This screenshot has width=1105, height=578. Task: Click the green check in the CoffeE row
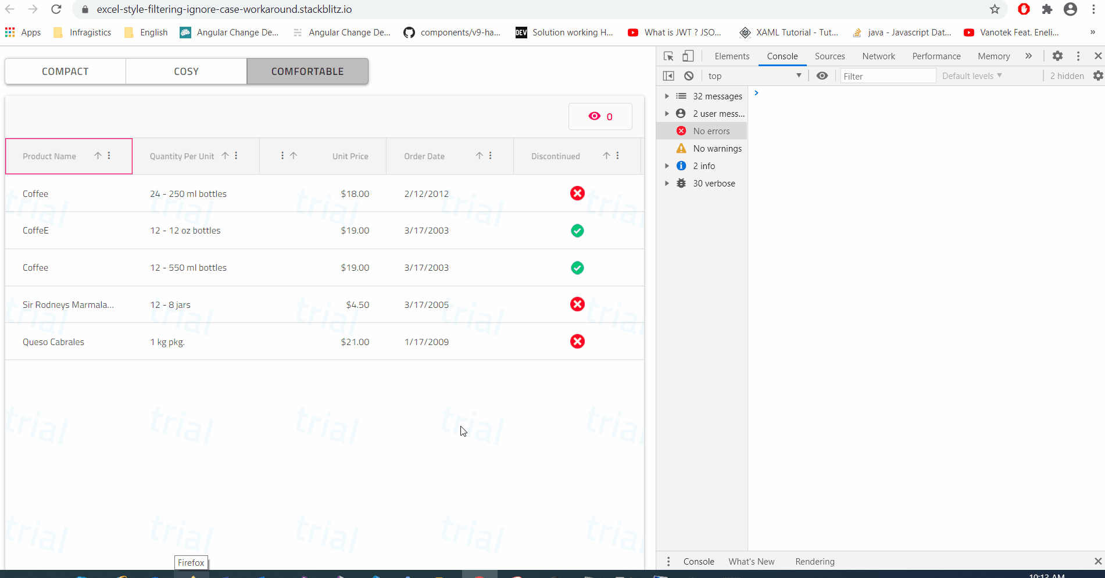point(577,231)
